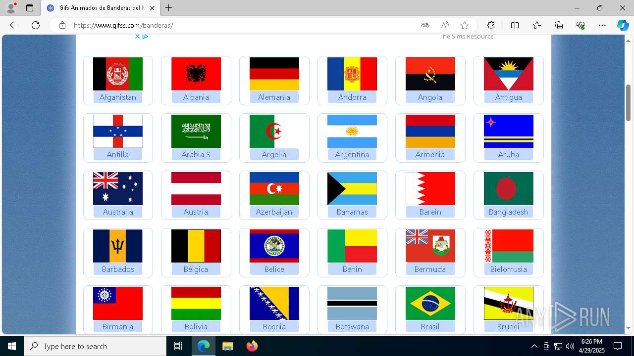Refresh the current page
Image resolution: width=634 pixels, height=356 pixels.
[36, 25]
